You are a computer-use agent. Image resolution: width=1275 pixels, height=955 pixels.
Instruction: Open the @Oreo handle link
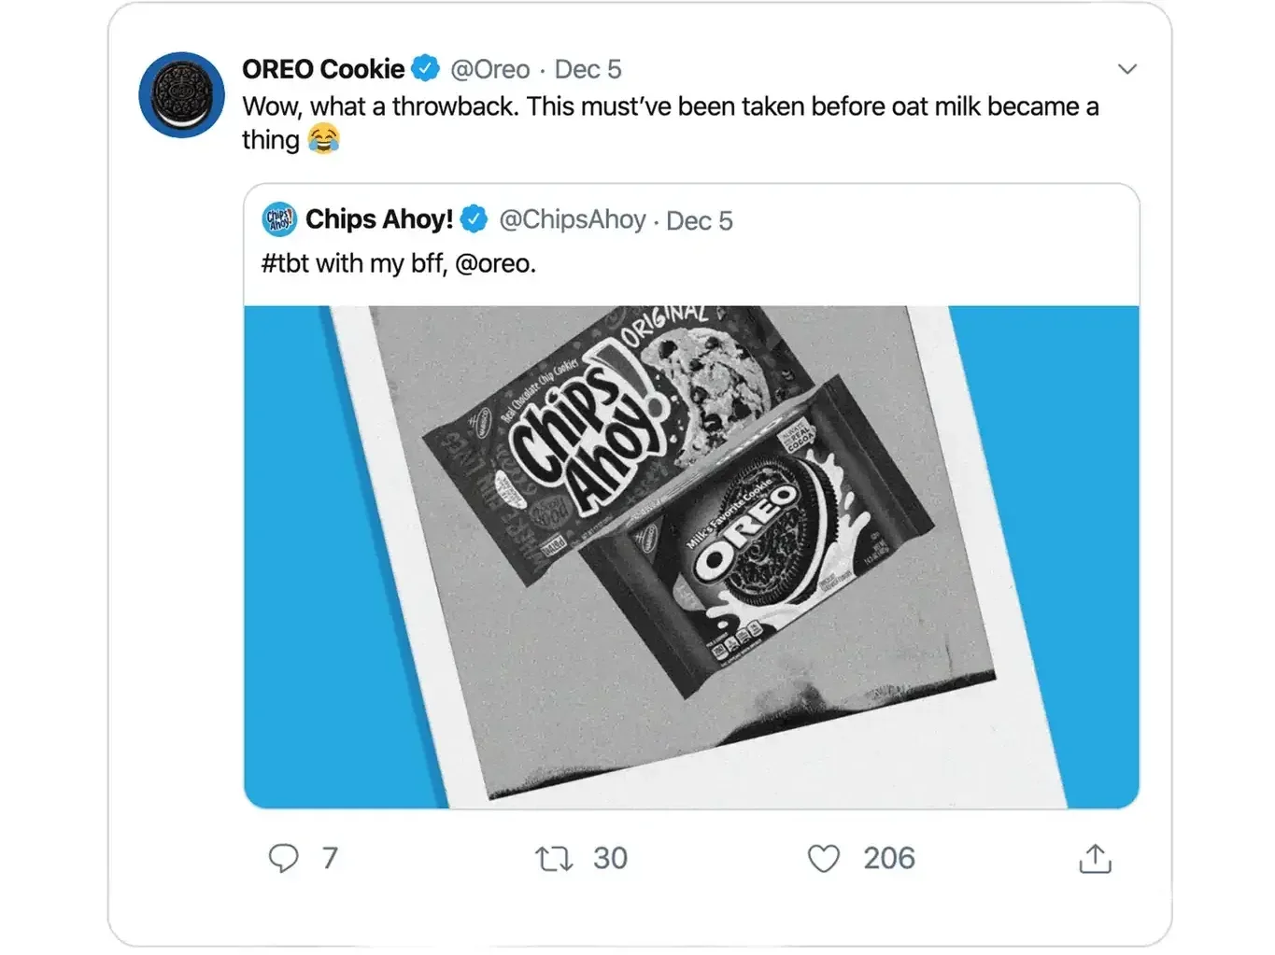490,69
